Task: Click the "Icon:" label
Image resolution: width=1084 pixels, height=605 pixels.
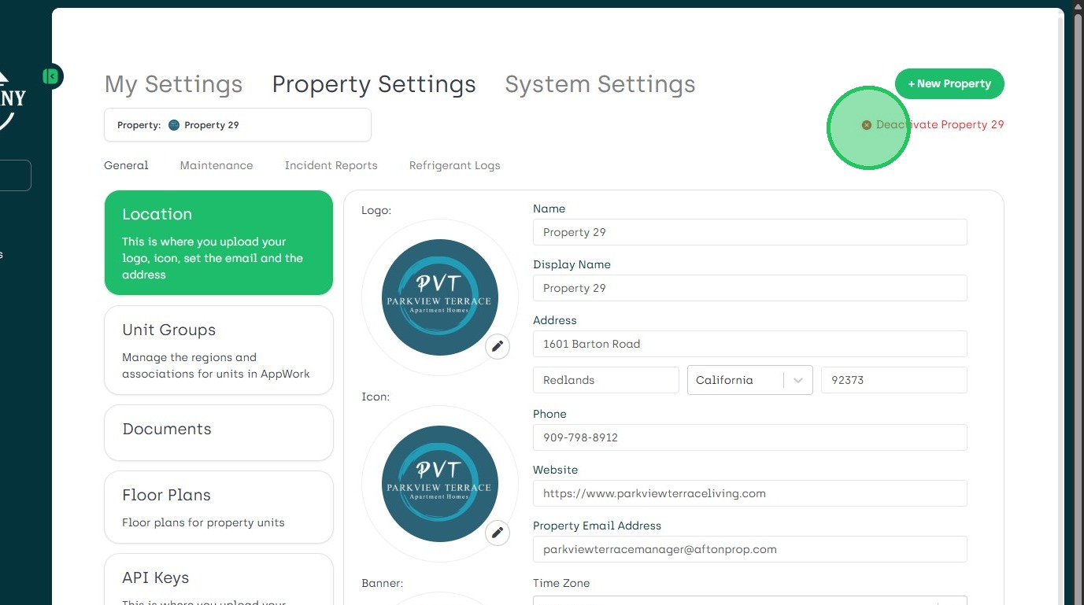Action: pos(376,397)
